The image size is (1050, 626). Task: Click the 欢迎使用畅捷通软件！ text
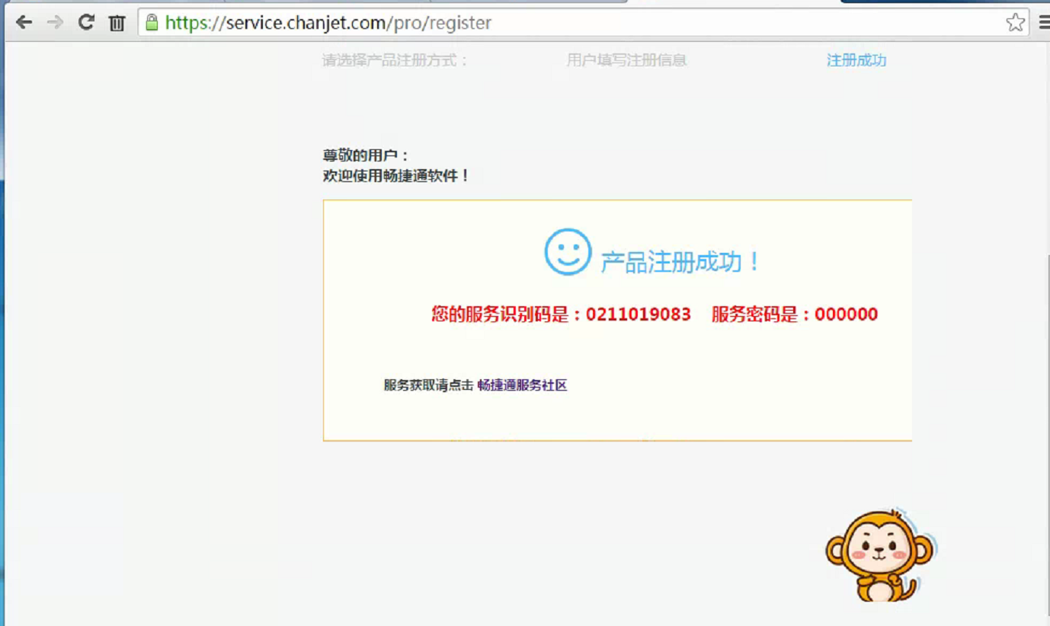(396, 176)
